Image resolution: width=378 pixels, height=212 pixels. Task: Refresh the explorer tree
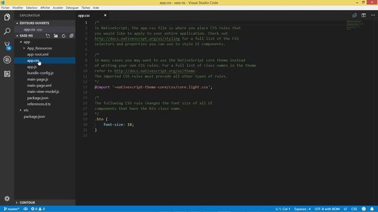click(63, 36)
